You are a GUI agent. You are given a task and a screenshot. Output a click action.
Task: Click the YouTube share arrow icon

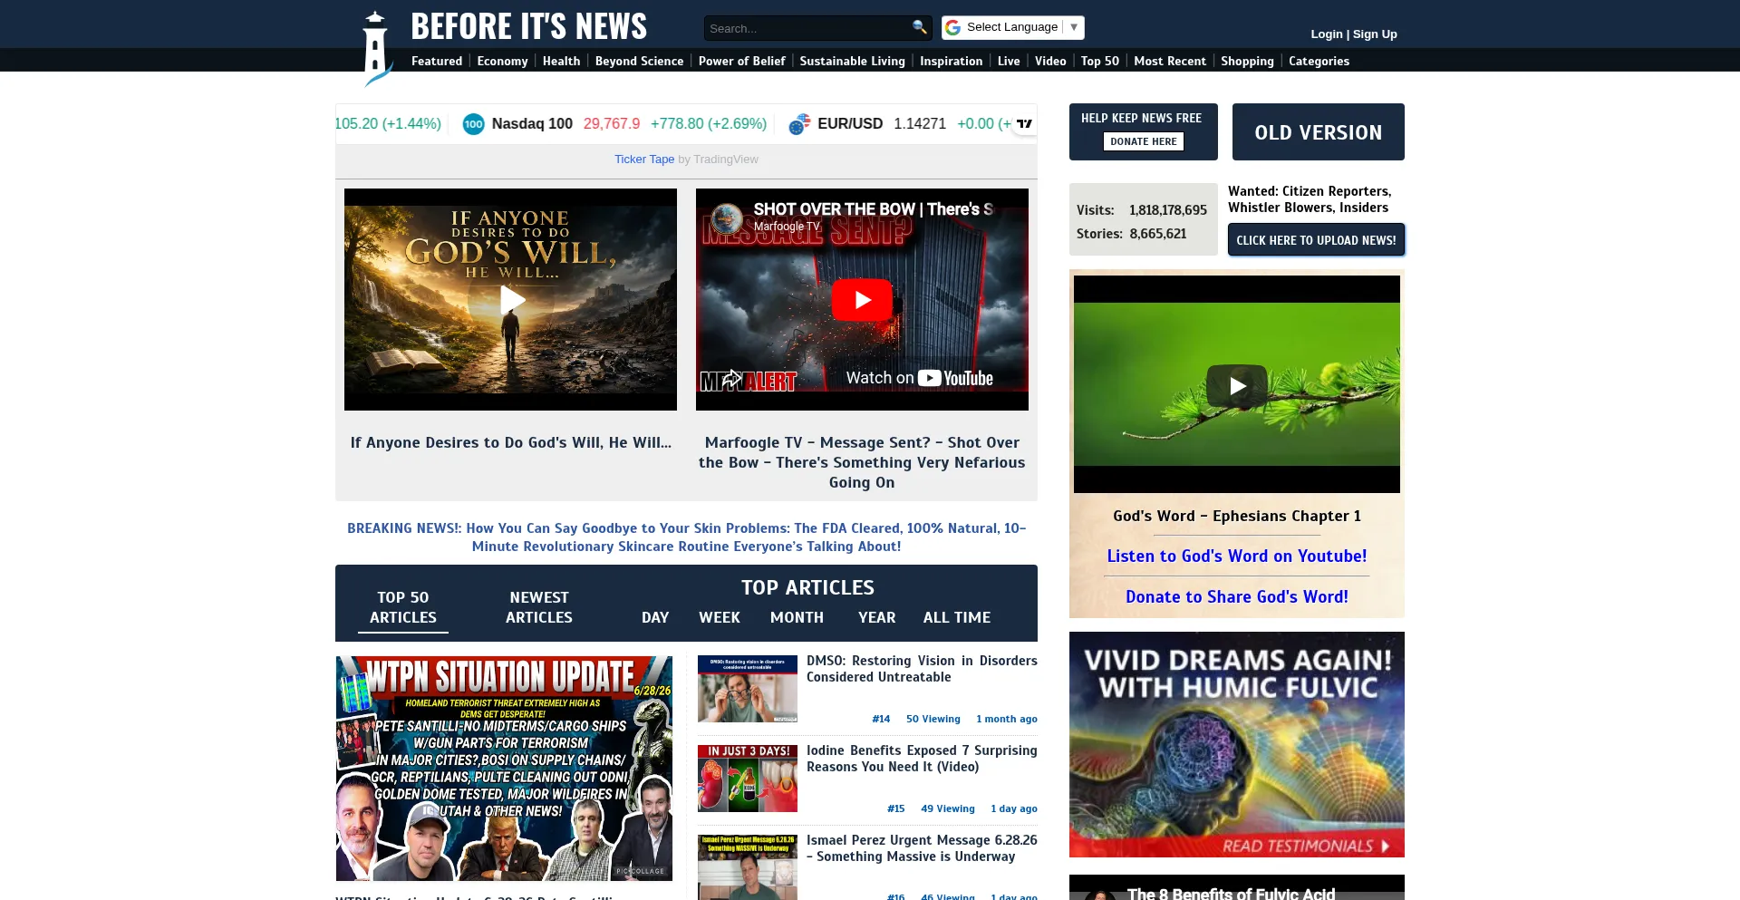(x=732, y=377)
